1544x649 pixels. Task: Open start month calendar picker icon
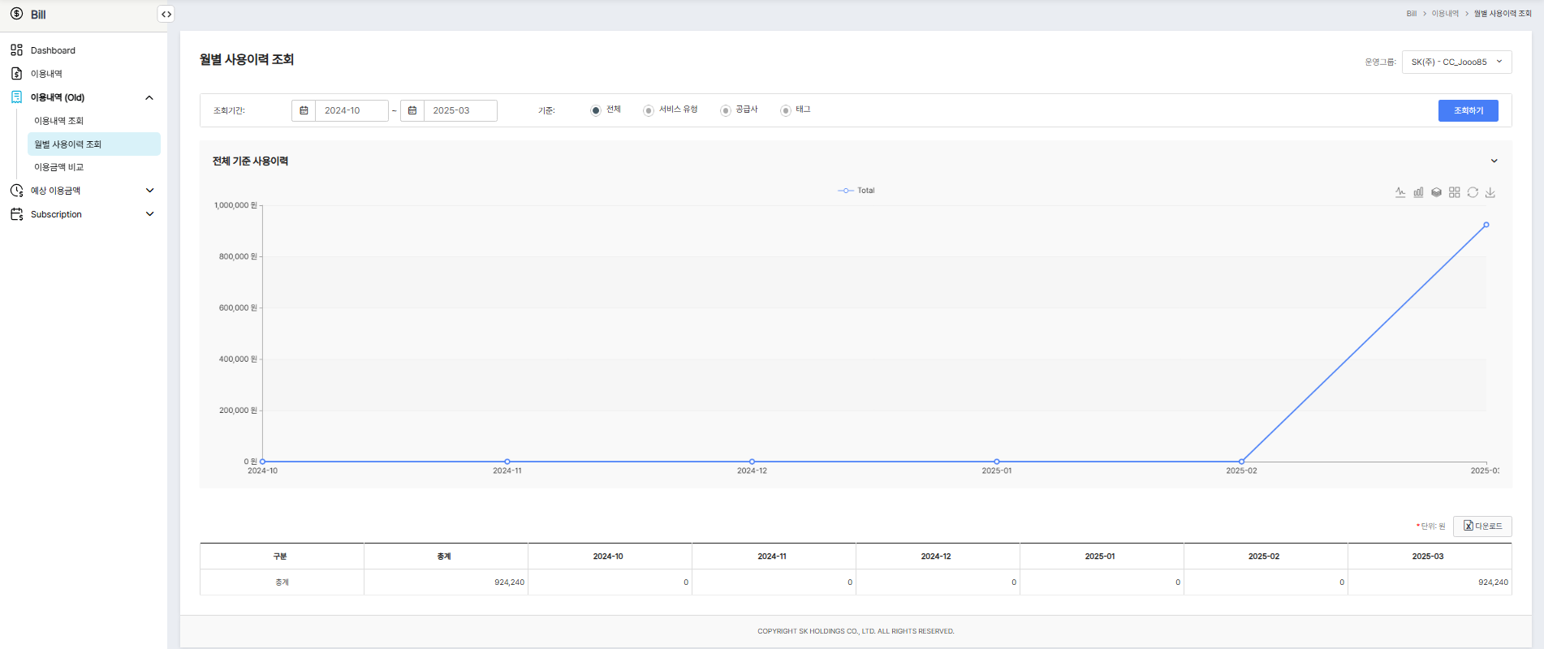pos(304,110)
